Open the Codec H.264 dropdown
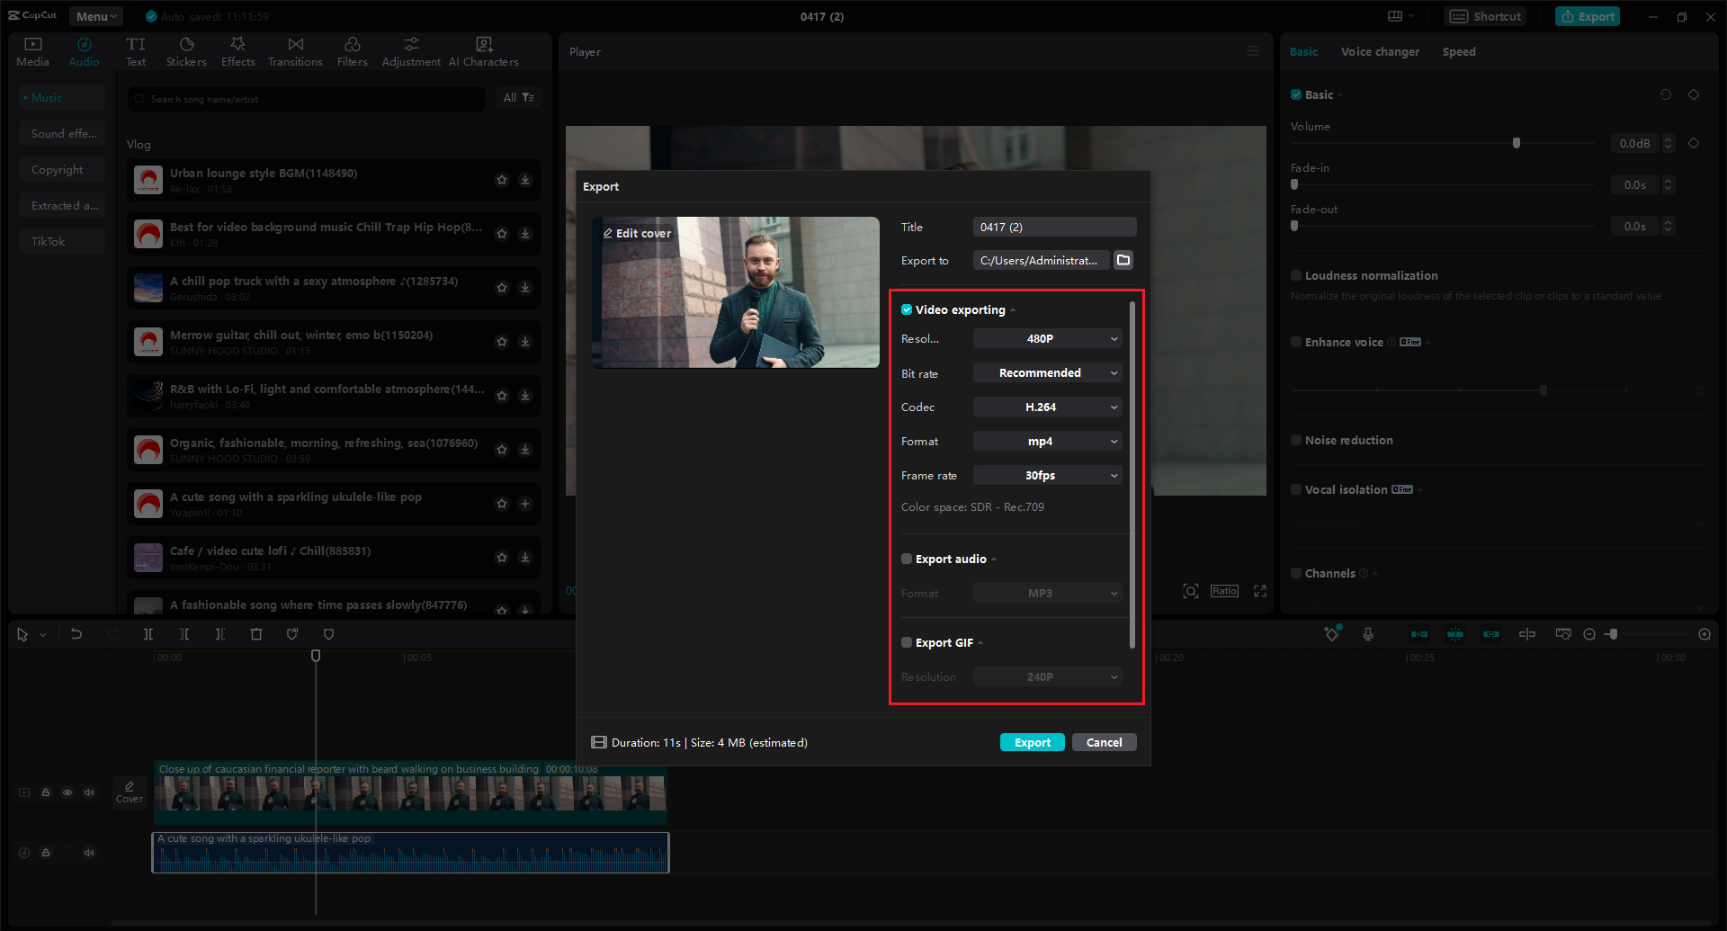 1048,407
